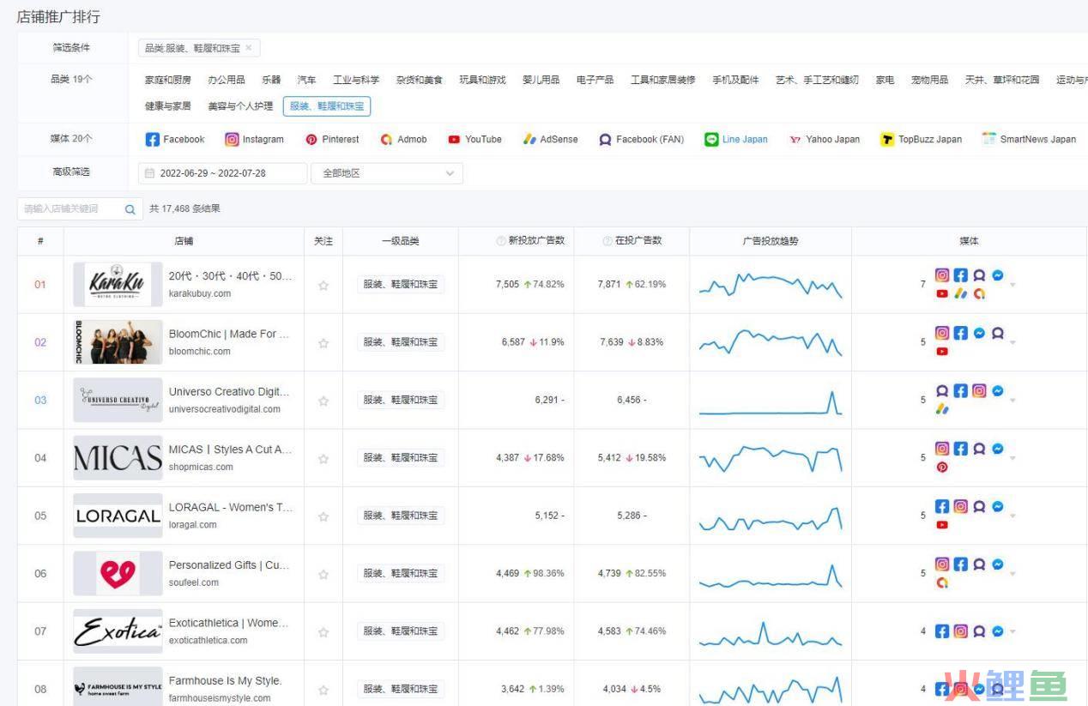The width and height of the screenshot is (1088, 706).
Task: Select the 美容与个人护理 category
Action: pyautogui.click(x=240, y=106)
